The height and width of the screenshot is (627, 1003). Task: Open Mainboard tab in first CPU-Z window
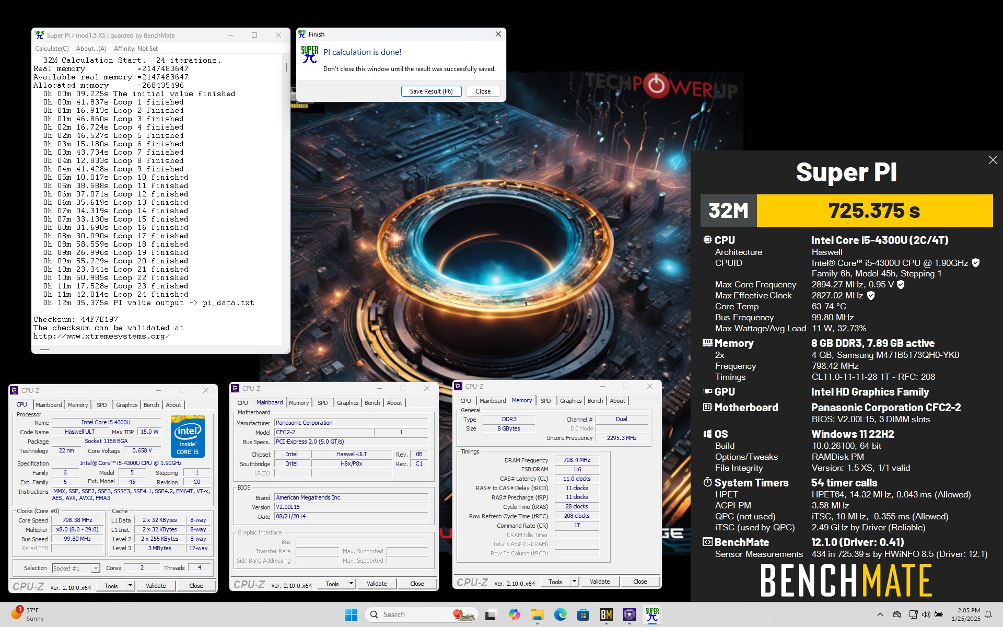tap(49, 405)
